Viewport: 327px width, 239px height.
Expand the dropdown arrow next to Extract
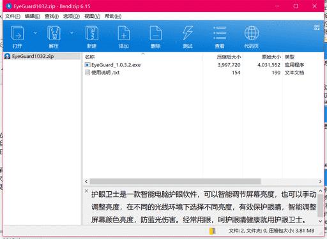72,33
